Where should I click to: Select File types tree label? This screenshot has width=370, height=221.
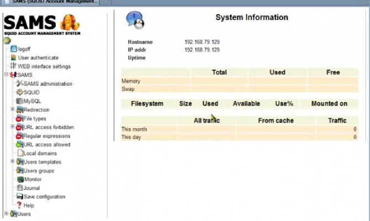pos(35,119)
